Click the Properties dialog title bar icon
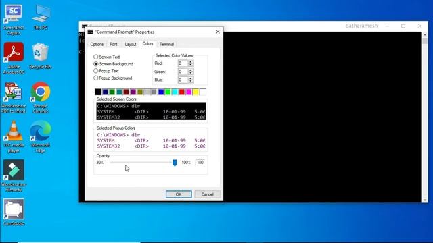 click(x=90, y=32)
